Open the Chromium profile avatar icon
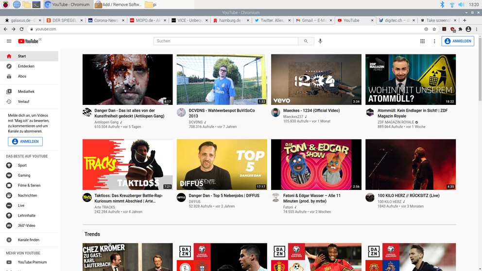The height and width of the screenshot is (271, 482). click(x=468, y=29)
